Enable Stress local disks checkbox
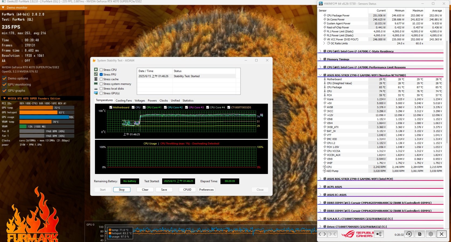Screen dimensions: 451x242 [x=101, y=88]
